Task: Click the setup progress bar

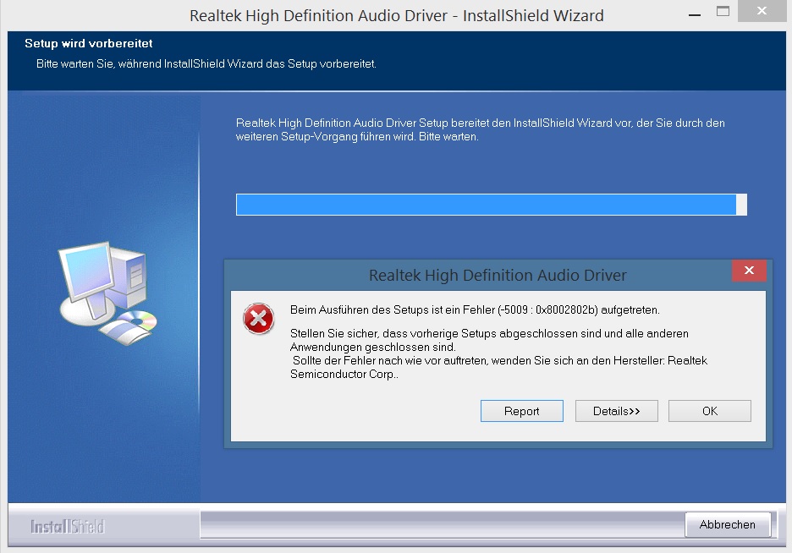Action: point(491,205)
